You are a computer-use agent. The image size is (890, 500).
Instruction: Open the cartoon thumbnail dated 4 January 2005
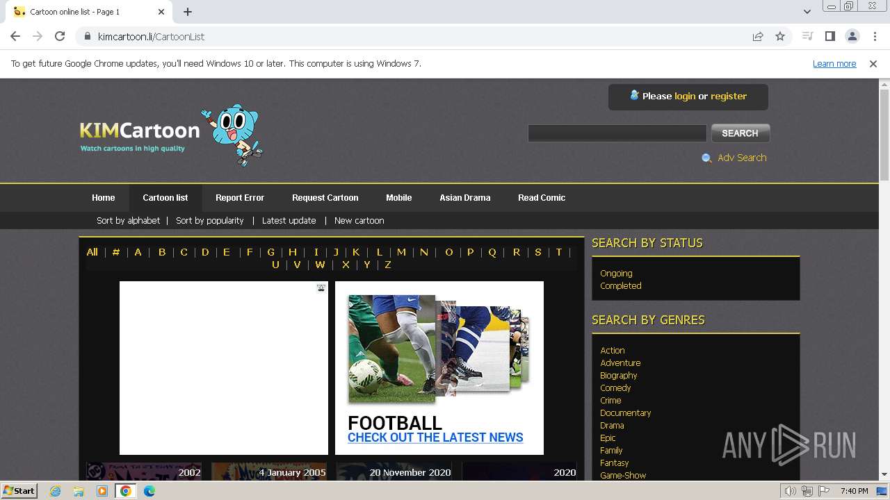pyautogui.click(x=269, y=472)
